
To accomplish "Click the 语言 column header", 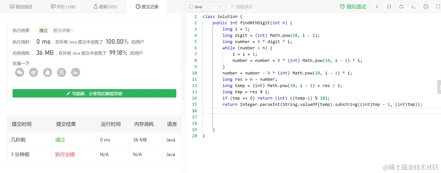I will click(172, 124).
